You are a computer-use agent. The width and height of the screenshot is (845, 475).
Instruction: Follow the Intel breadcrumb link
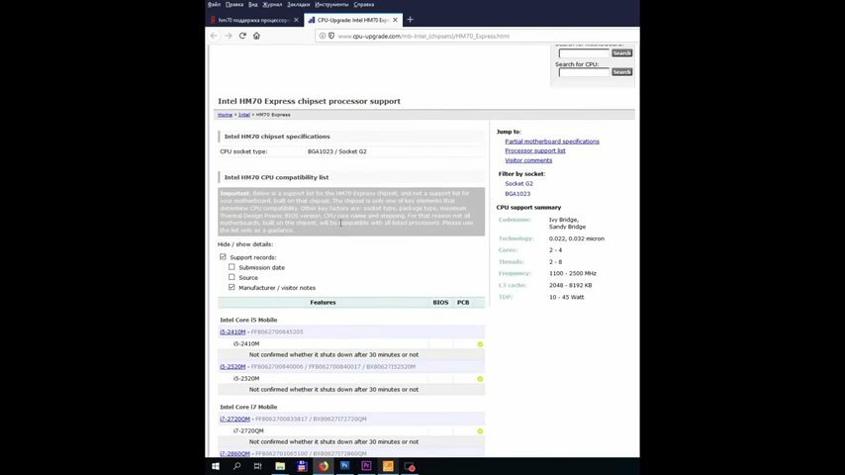244,115
